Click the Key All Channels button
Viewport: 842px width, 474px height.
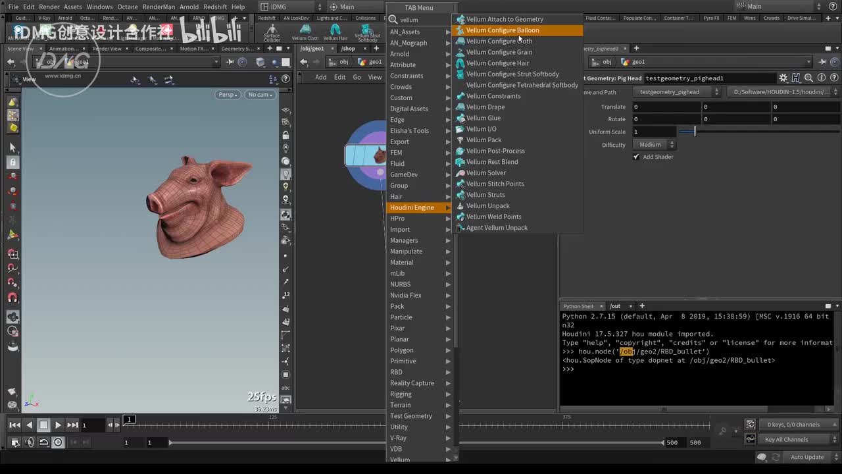coord(786,440)
